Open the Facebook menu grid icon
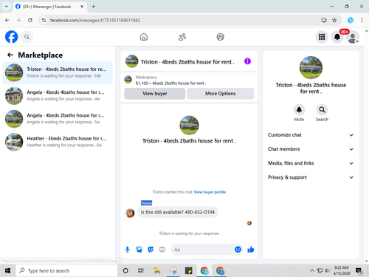Viewport: 369px width, 277px height. tap(322, 37)
